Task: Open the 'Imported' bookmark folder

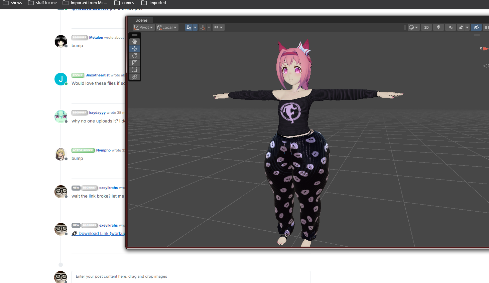Action: click(x=153, y=3)
